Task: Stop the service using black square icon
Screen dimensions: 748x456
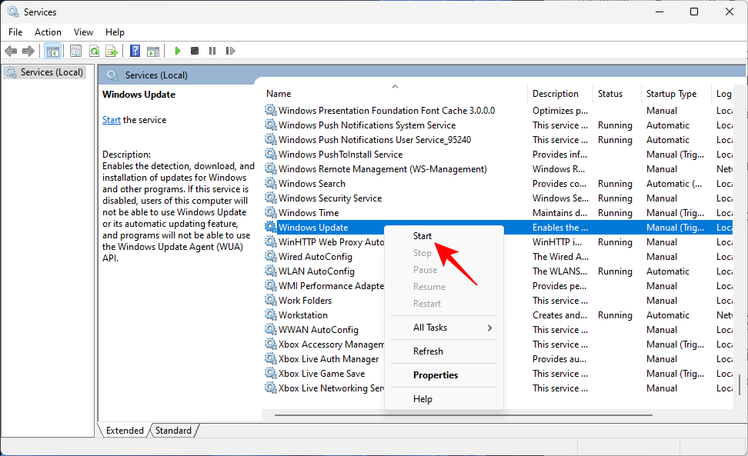Action: pyautogui.click(x=195, y=50)
